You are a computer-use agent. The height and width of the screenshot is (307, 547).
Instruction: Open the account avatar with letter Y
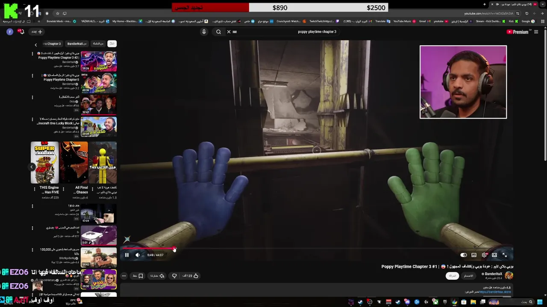[x=9, y=32]
